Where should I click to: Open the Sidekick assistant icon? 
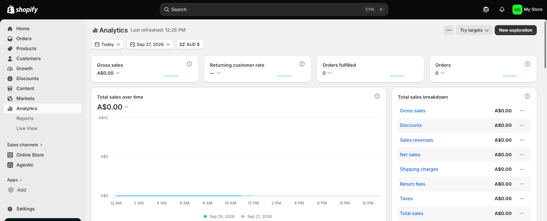tap(486, 9)
